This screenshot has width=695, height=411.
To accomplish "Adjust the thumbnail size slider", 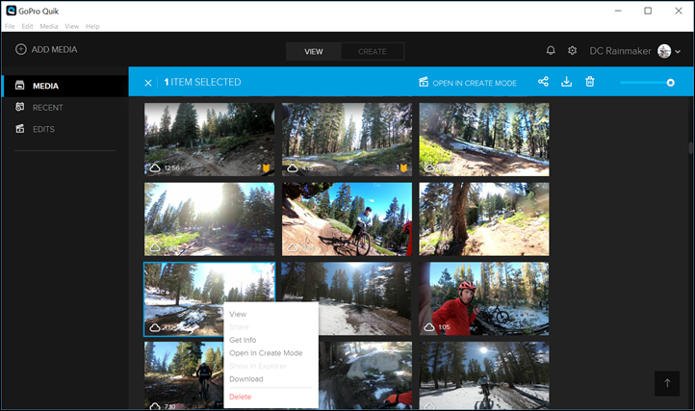I will (647, 83).
